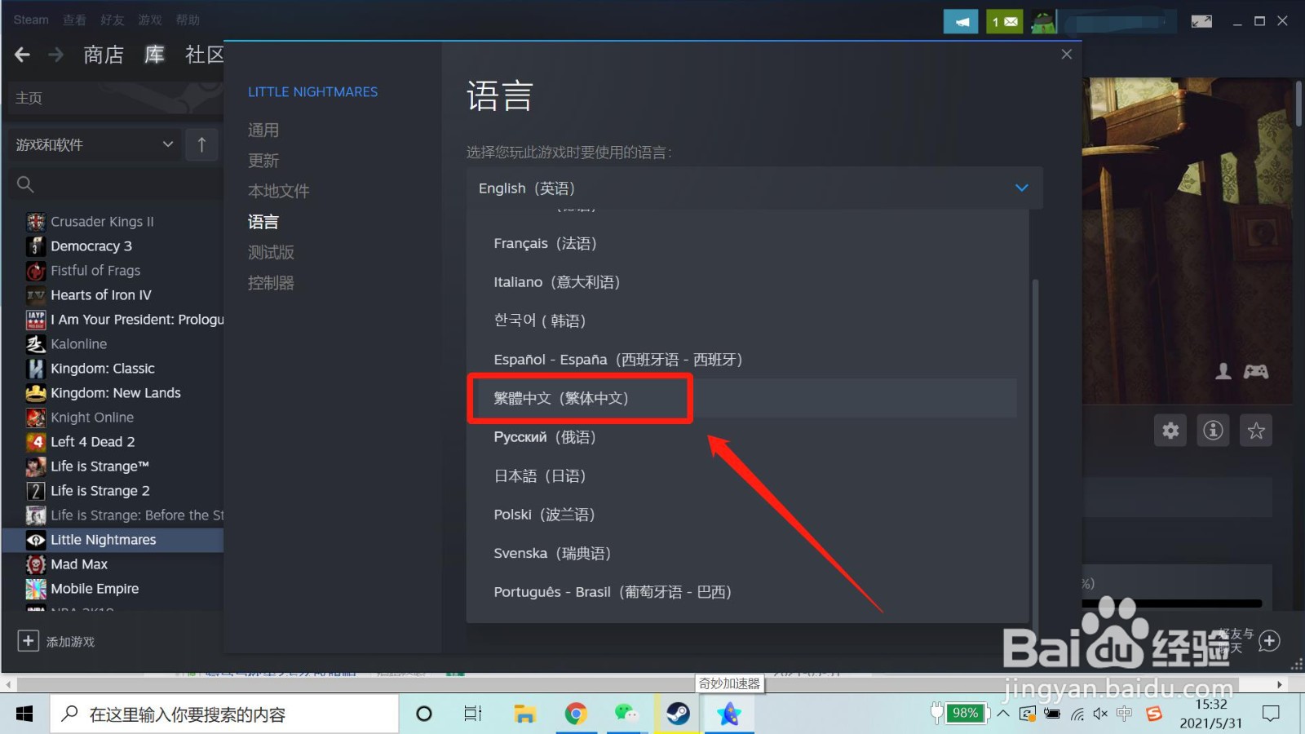Open the 控制器 controller tab

[x=271, y=283]
